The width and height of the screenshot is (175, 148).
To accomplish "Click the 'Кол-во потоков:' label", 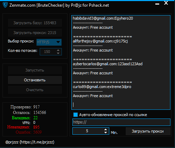I will [22, 51].
